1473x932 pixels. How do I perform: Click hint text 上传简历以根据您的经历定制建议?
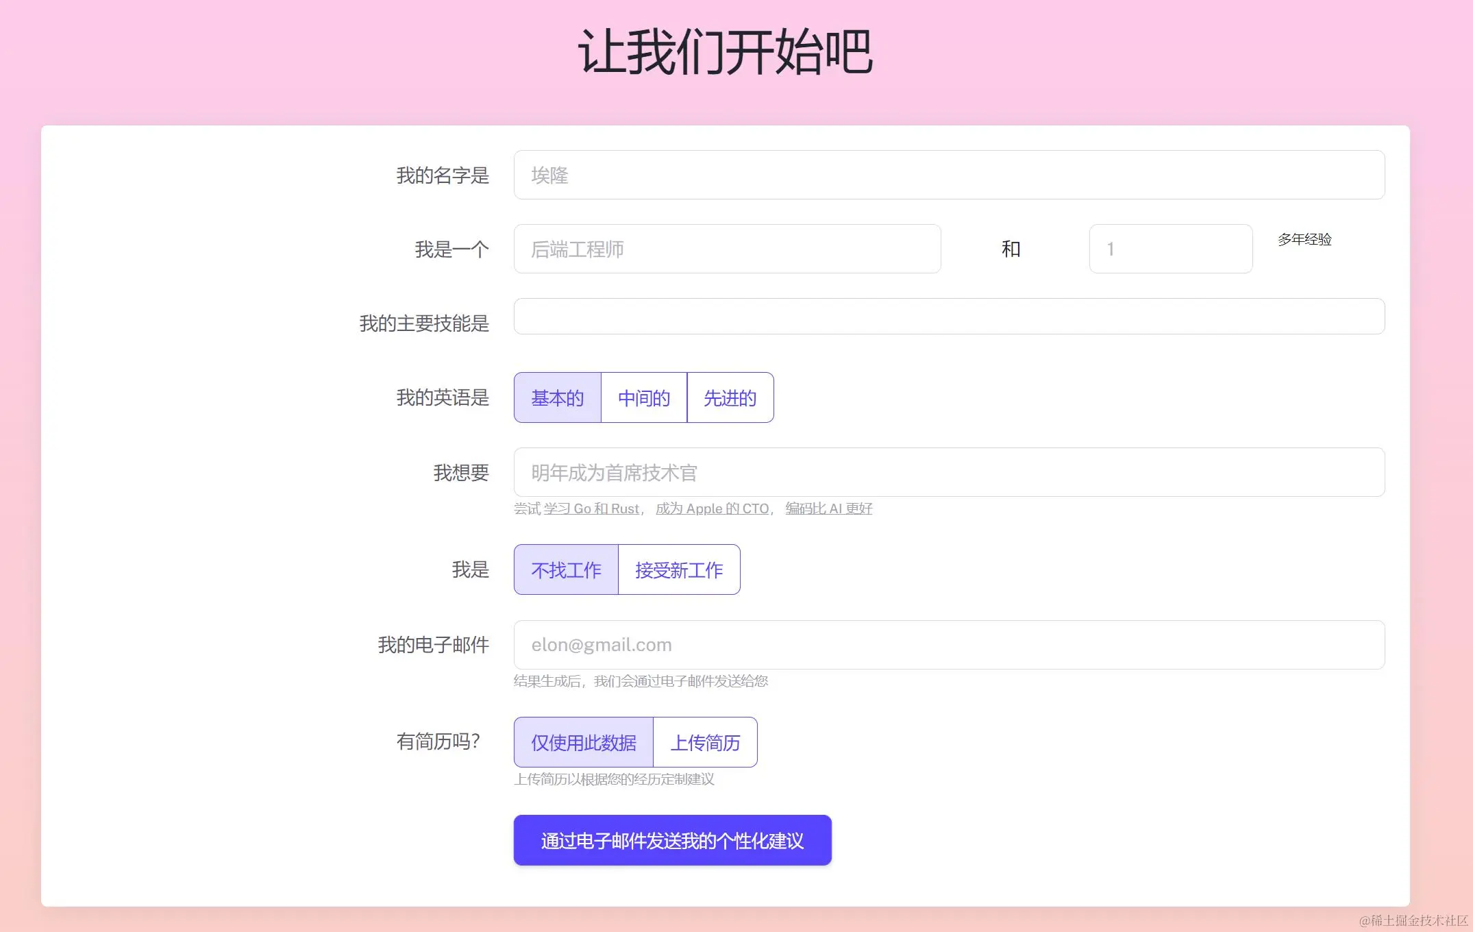(x=615, y=779)
